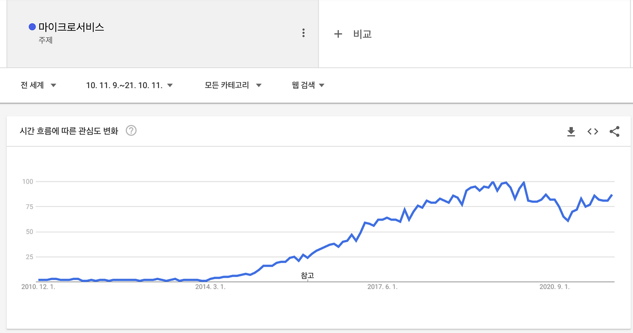Open the three-dot menu on the 마이크로서비스 card
Viewport: 633px width, 333px height.
point(303,33)
